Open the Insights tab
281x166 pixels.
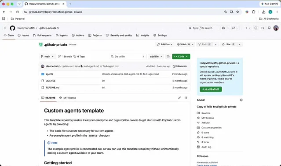click(142, 36)
